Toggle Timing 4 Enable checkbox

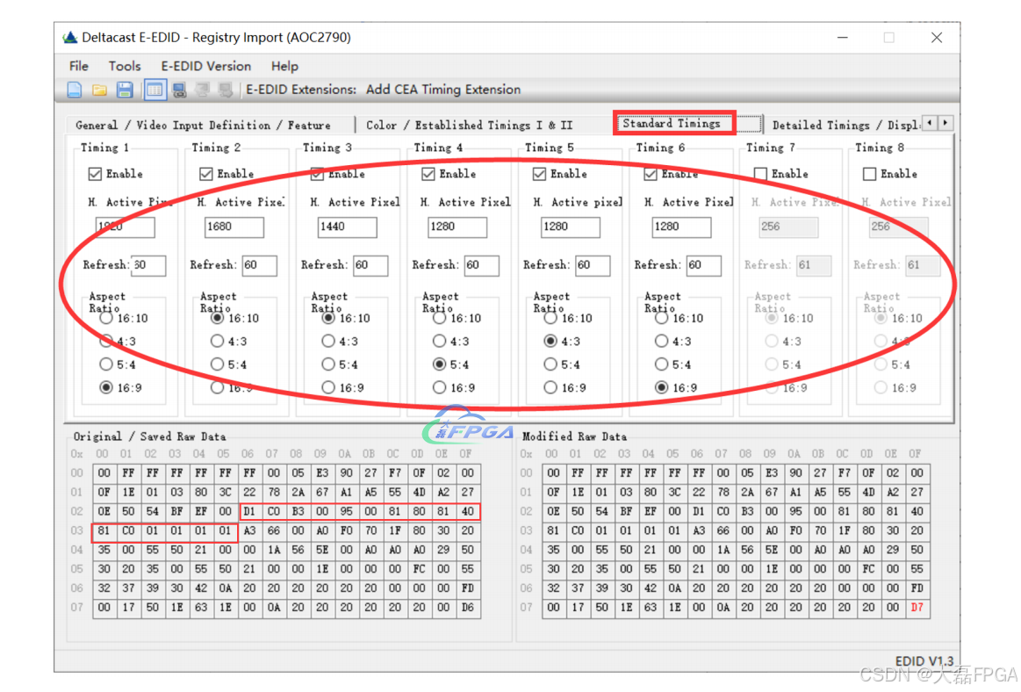428,174
